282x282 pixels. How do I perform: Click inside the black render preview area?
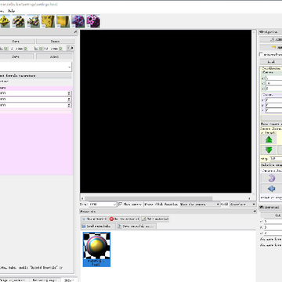tap(165, 111)
